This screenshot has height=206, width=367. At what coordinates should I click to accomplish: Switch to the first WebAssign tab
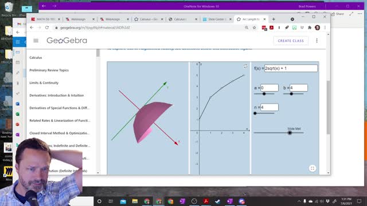coord(79,19)
